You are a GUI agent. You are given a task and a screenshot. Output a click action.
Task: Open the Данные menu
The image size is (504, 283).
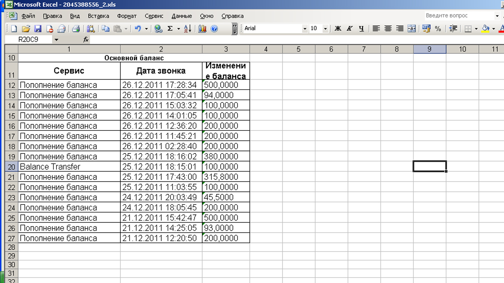click(182, 16)
